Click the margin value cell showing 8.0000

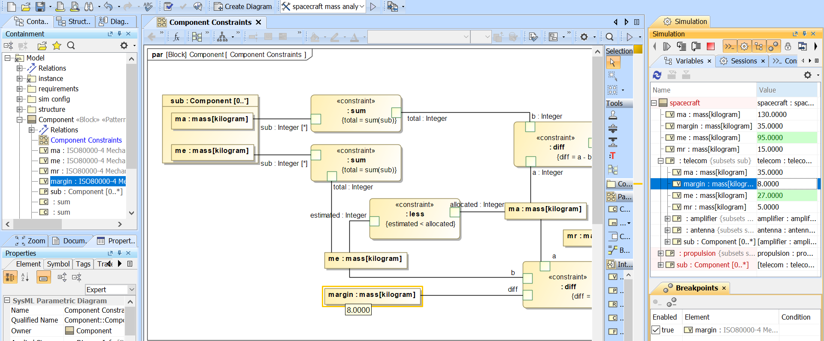coord(785,184)
